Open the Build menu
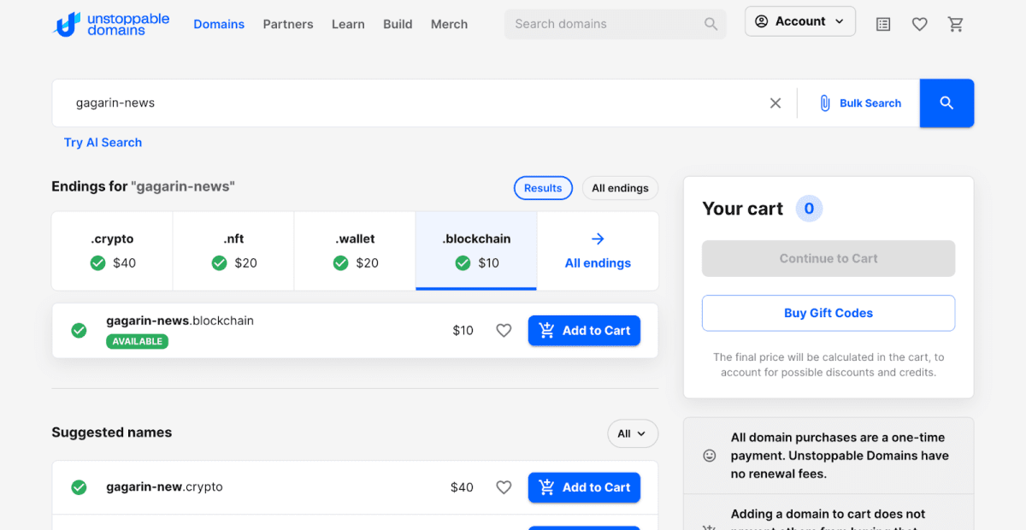This screenshot has width=1026, height=530. (398, 24)
